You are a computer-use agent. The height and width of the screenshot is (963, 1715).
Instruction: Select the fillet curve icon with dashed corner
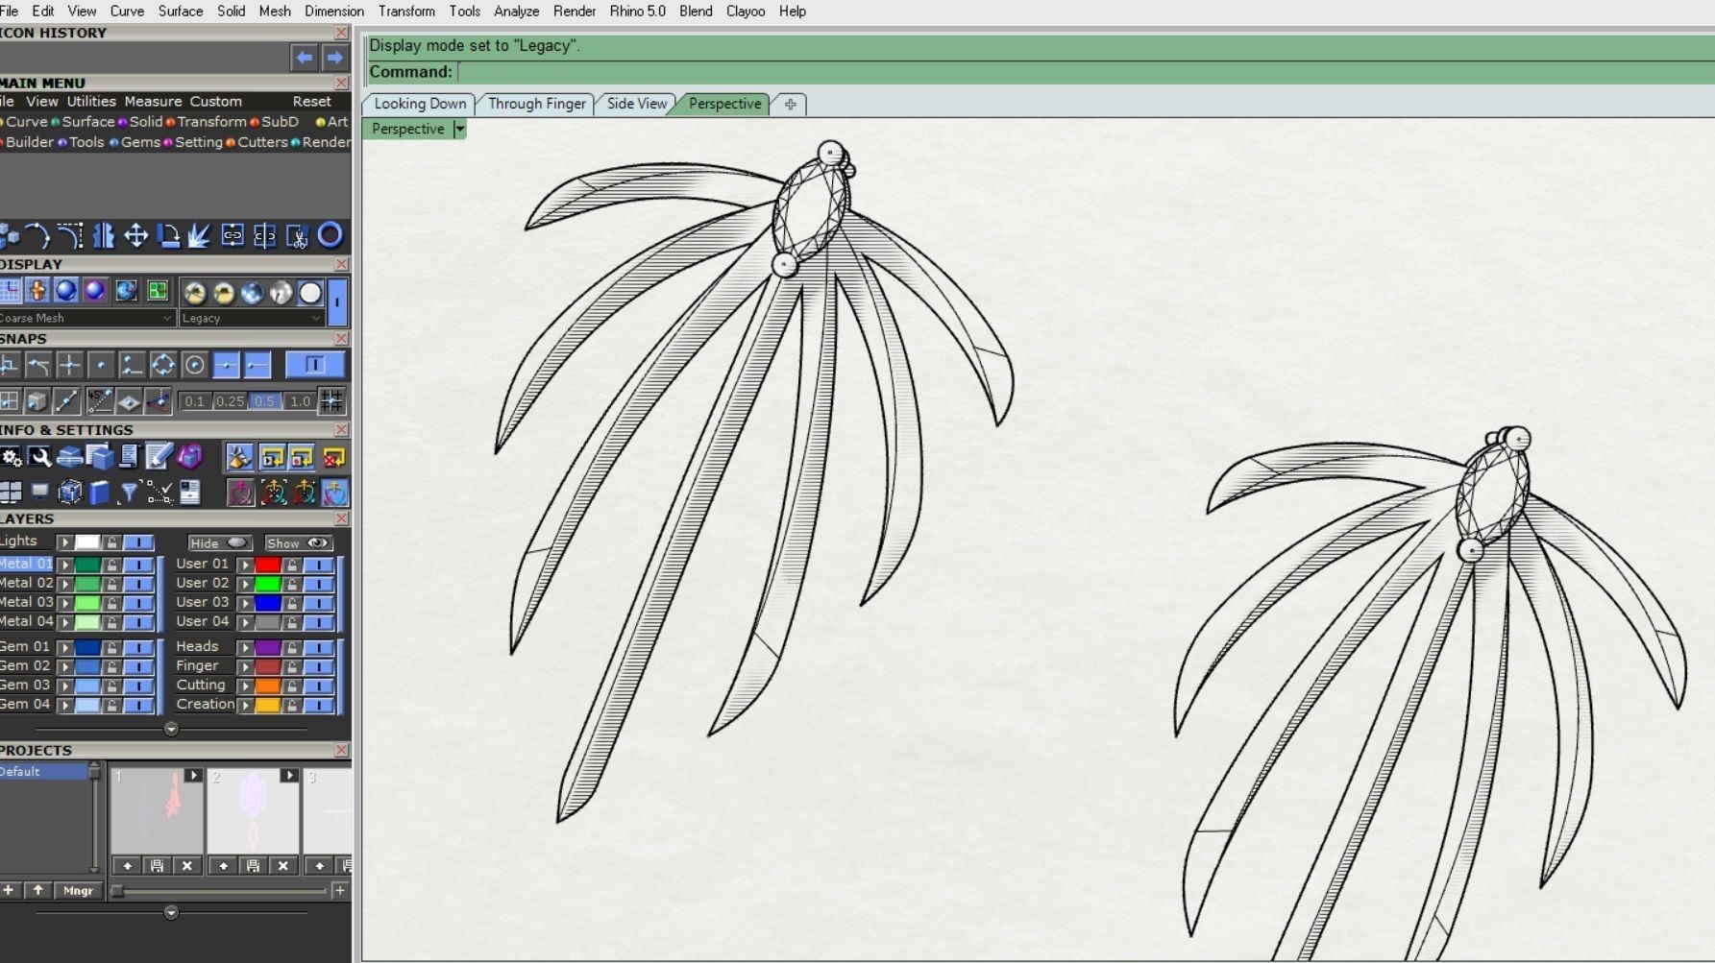point(70,235)
